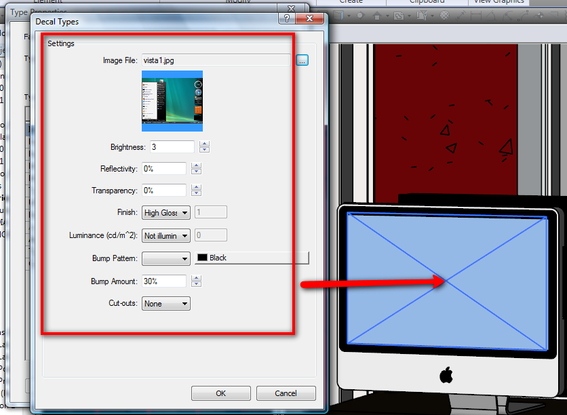Open image file browse button (...)
Image resolution: width=567 pixels, height=415 pixels.
tap(302, 60)
